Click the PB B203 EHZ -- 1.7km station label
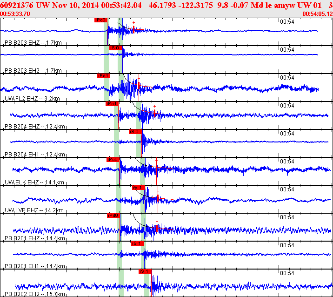 tap(33, 43)
